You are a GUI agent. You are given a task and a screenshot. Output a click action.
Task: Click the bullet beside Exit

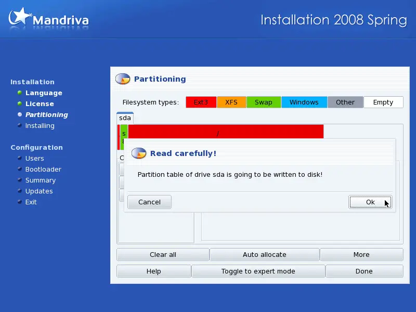point(20,202)
